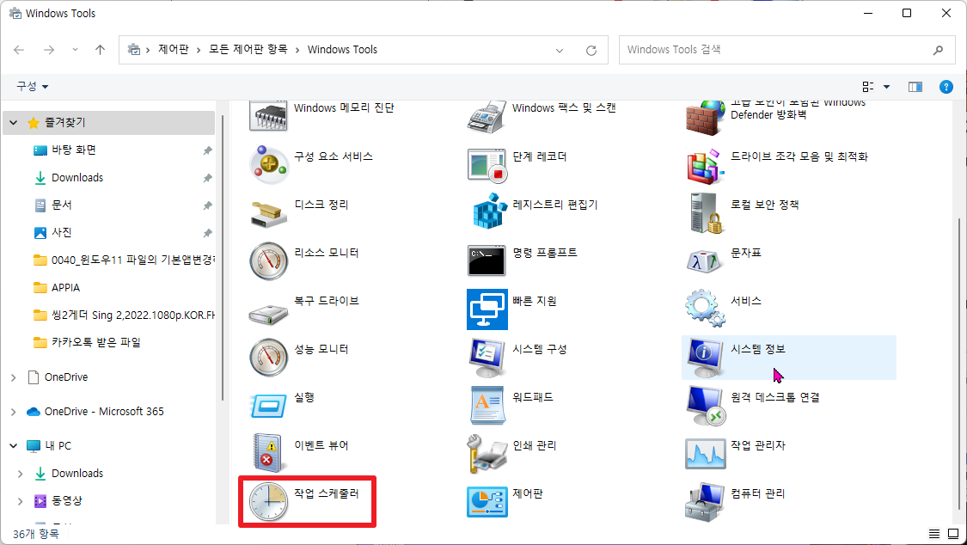Open 빠른 지원 blue icon
Image resolution: width=967 pixels, height=545 pixels.
tap(487, 309)
